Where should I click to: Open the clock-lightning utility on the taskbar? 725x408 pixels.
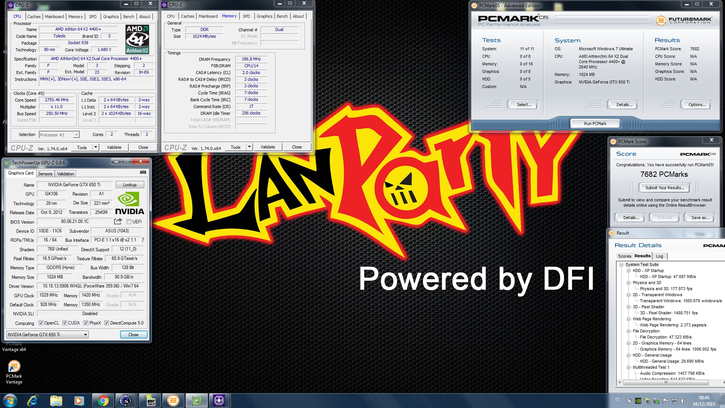coord(125,400)
